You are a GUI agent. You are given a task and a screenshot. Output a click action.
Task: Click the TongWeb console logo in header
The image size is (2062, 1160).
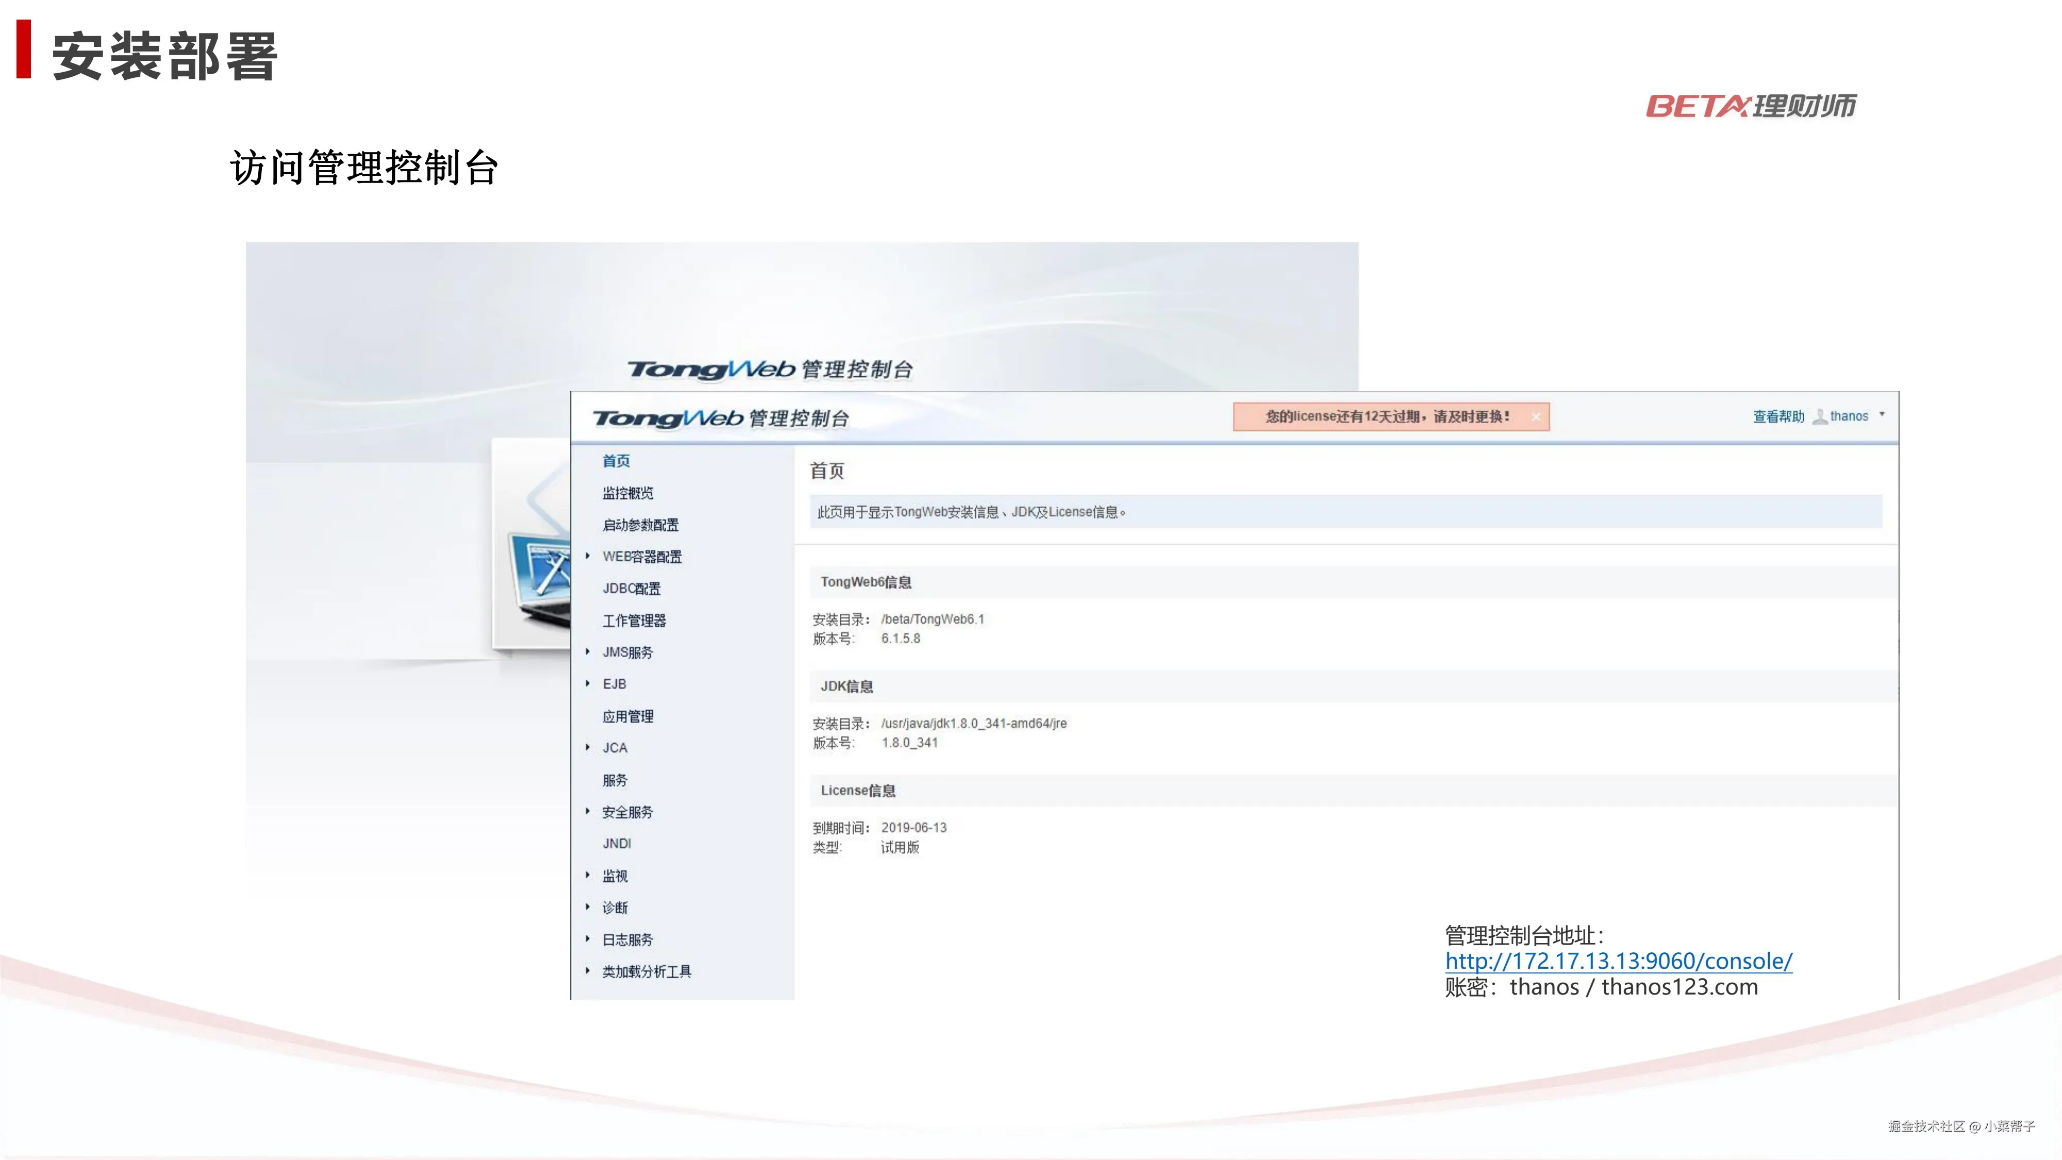pos(721,418)
